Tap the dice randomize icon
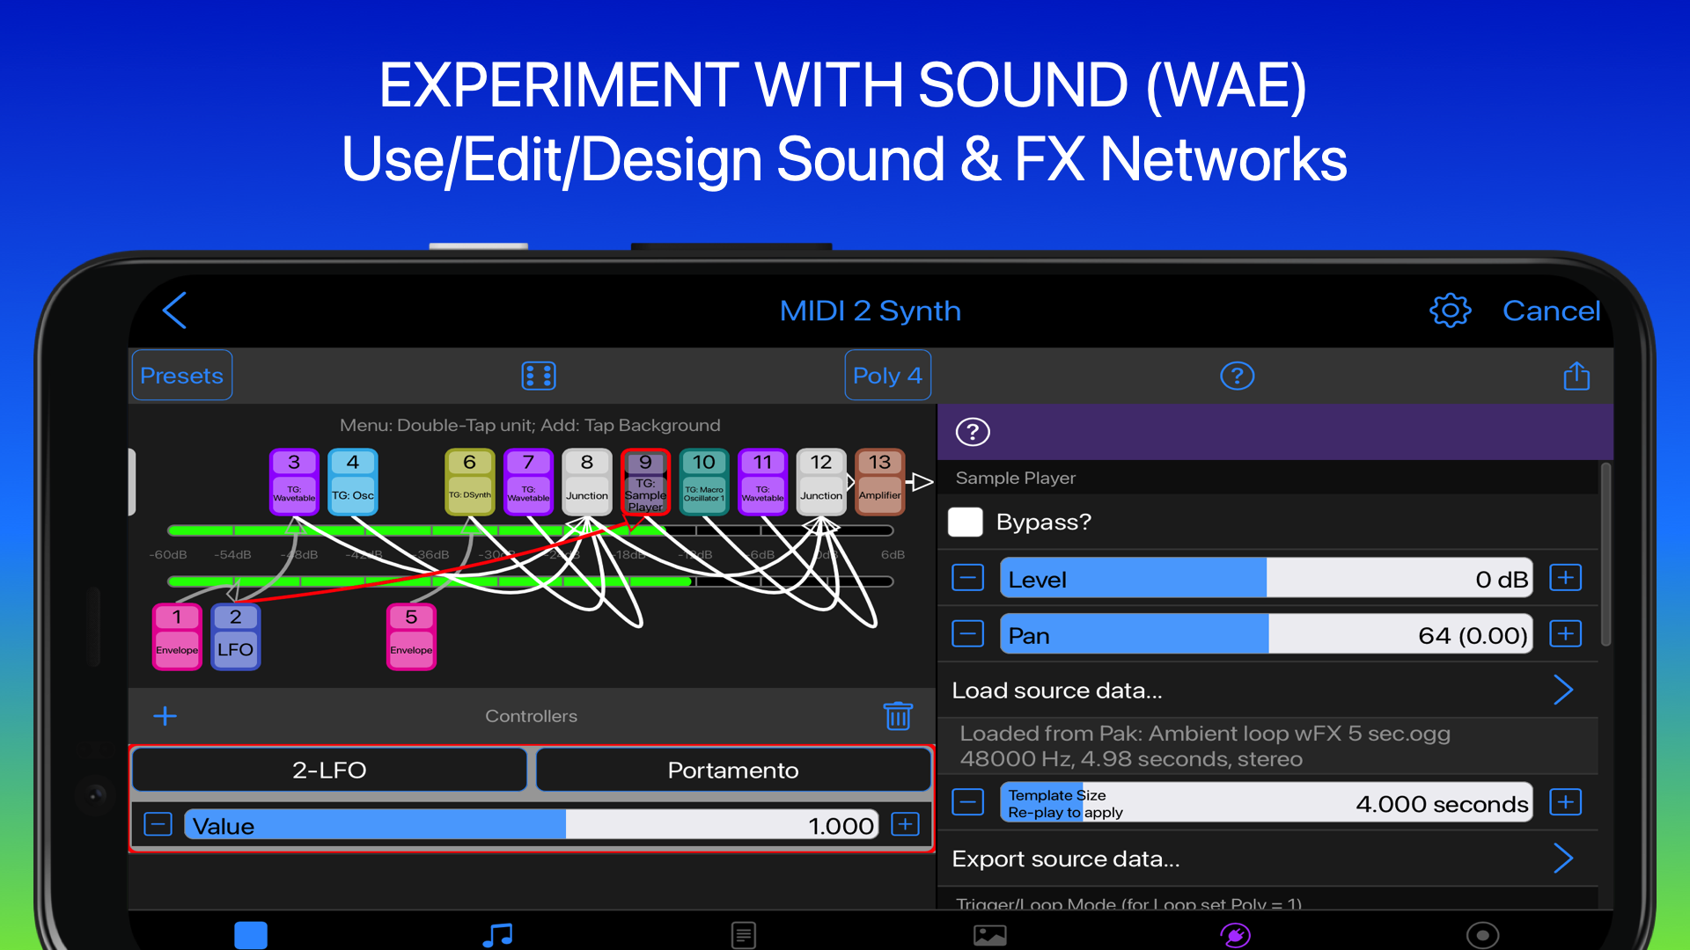1690x950 pixels. 539,376
